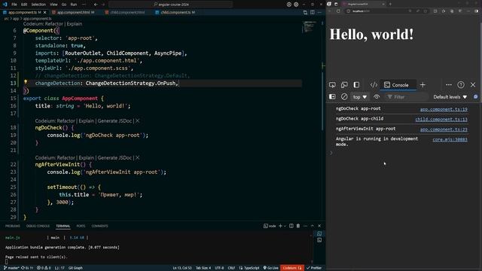Screen dimensions: 482x271
Task: Click UTF-8 encoding in status bar
Action: coord(219,268)
